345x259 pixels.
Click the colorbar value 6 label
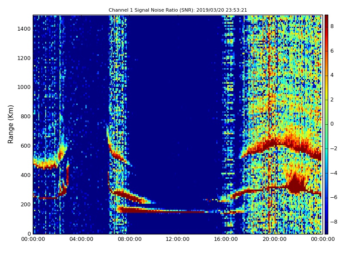point(332,51)
